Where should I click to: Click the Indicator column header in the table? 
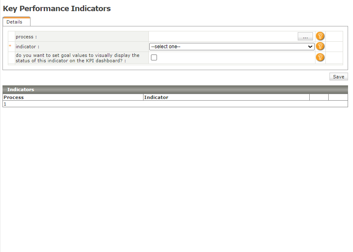pos(156,97)
